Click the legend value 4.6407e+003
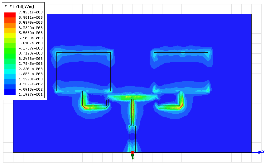 (x=31, y=43)
